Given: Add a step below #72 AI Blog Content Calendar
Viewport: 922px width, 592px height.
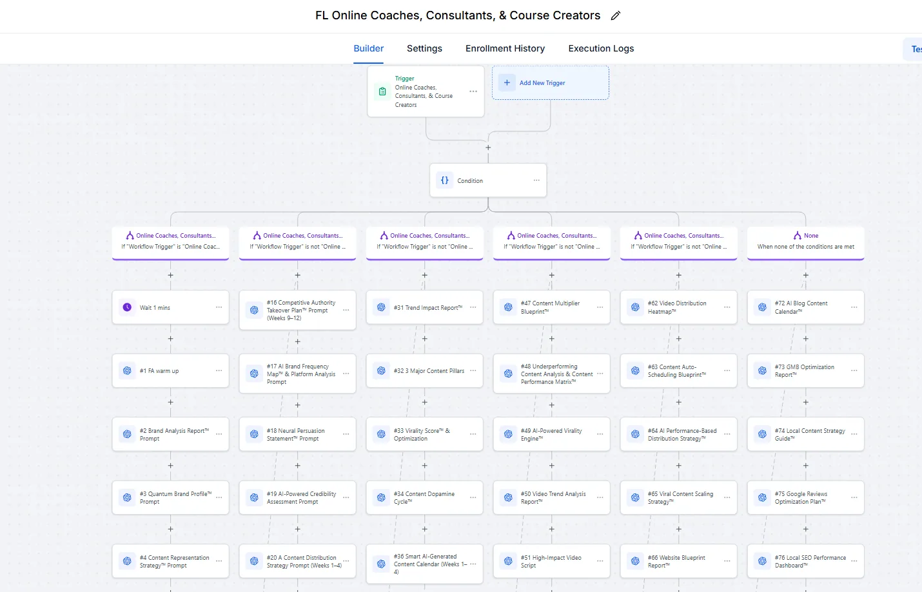Looking at the screenshot, I should click(x=805, y=338).
